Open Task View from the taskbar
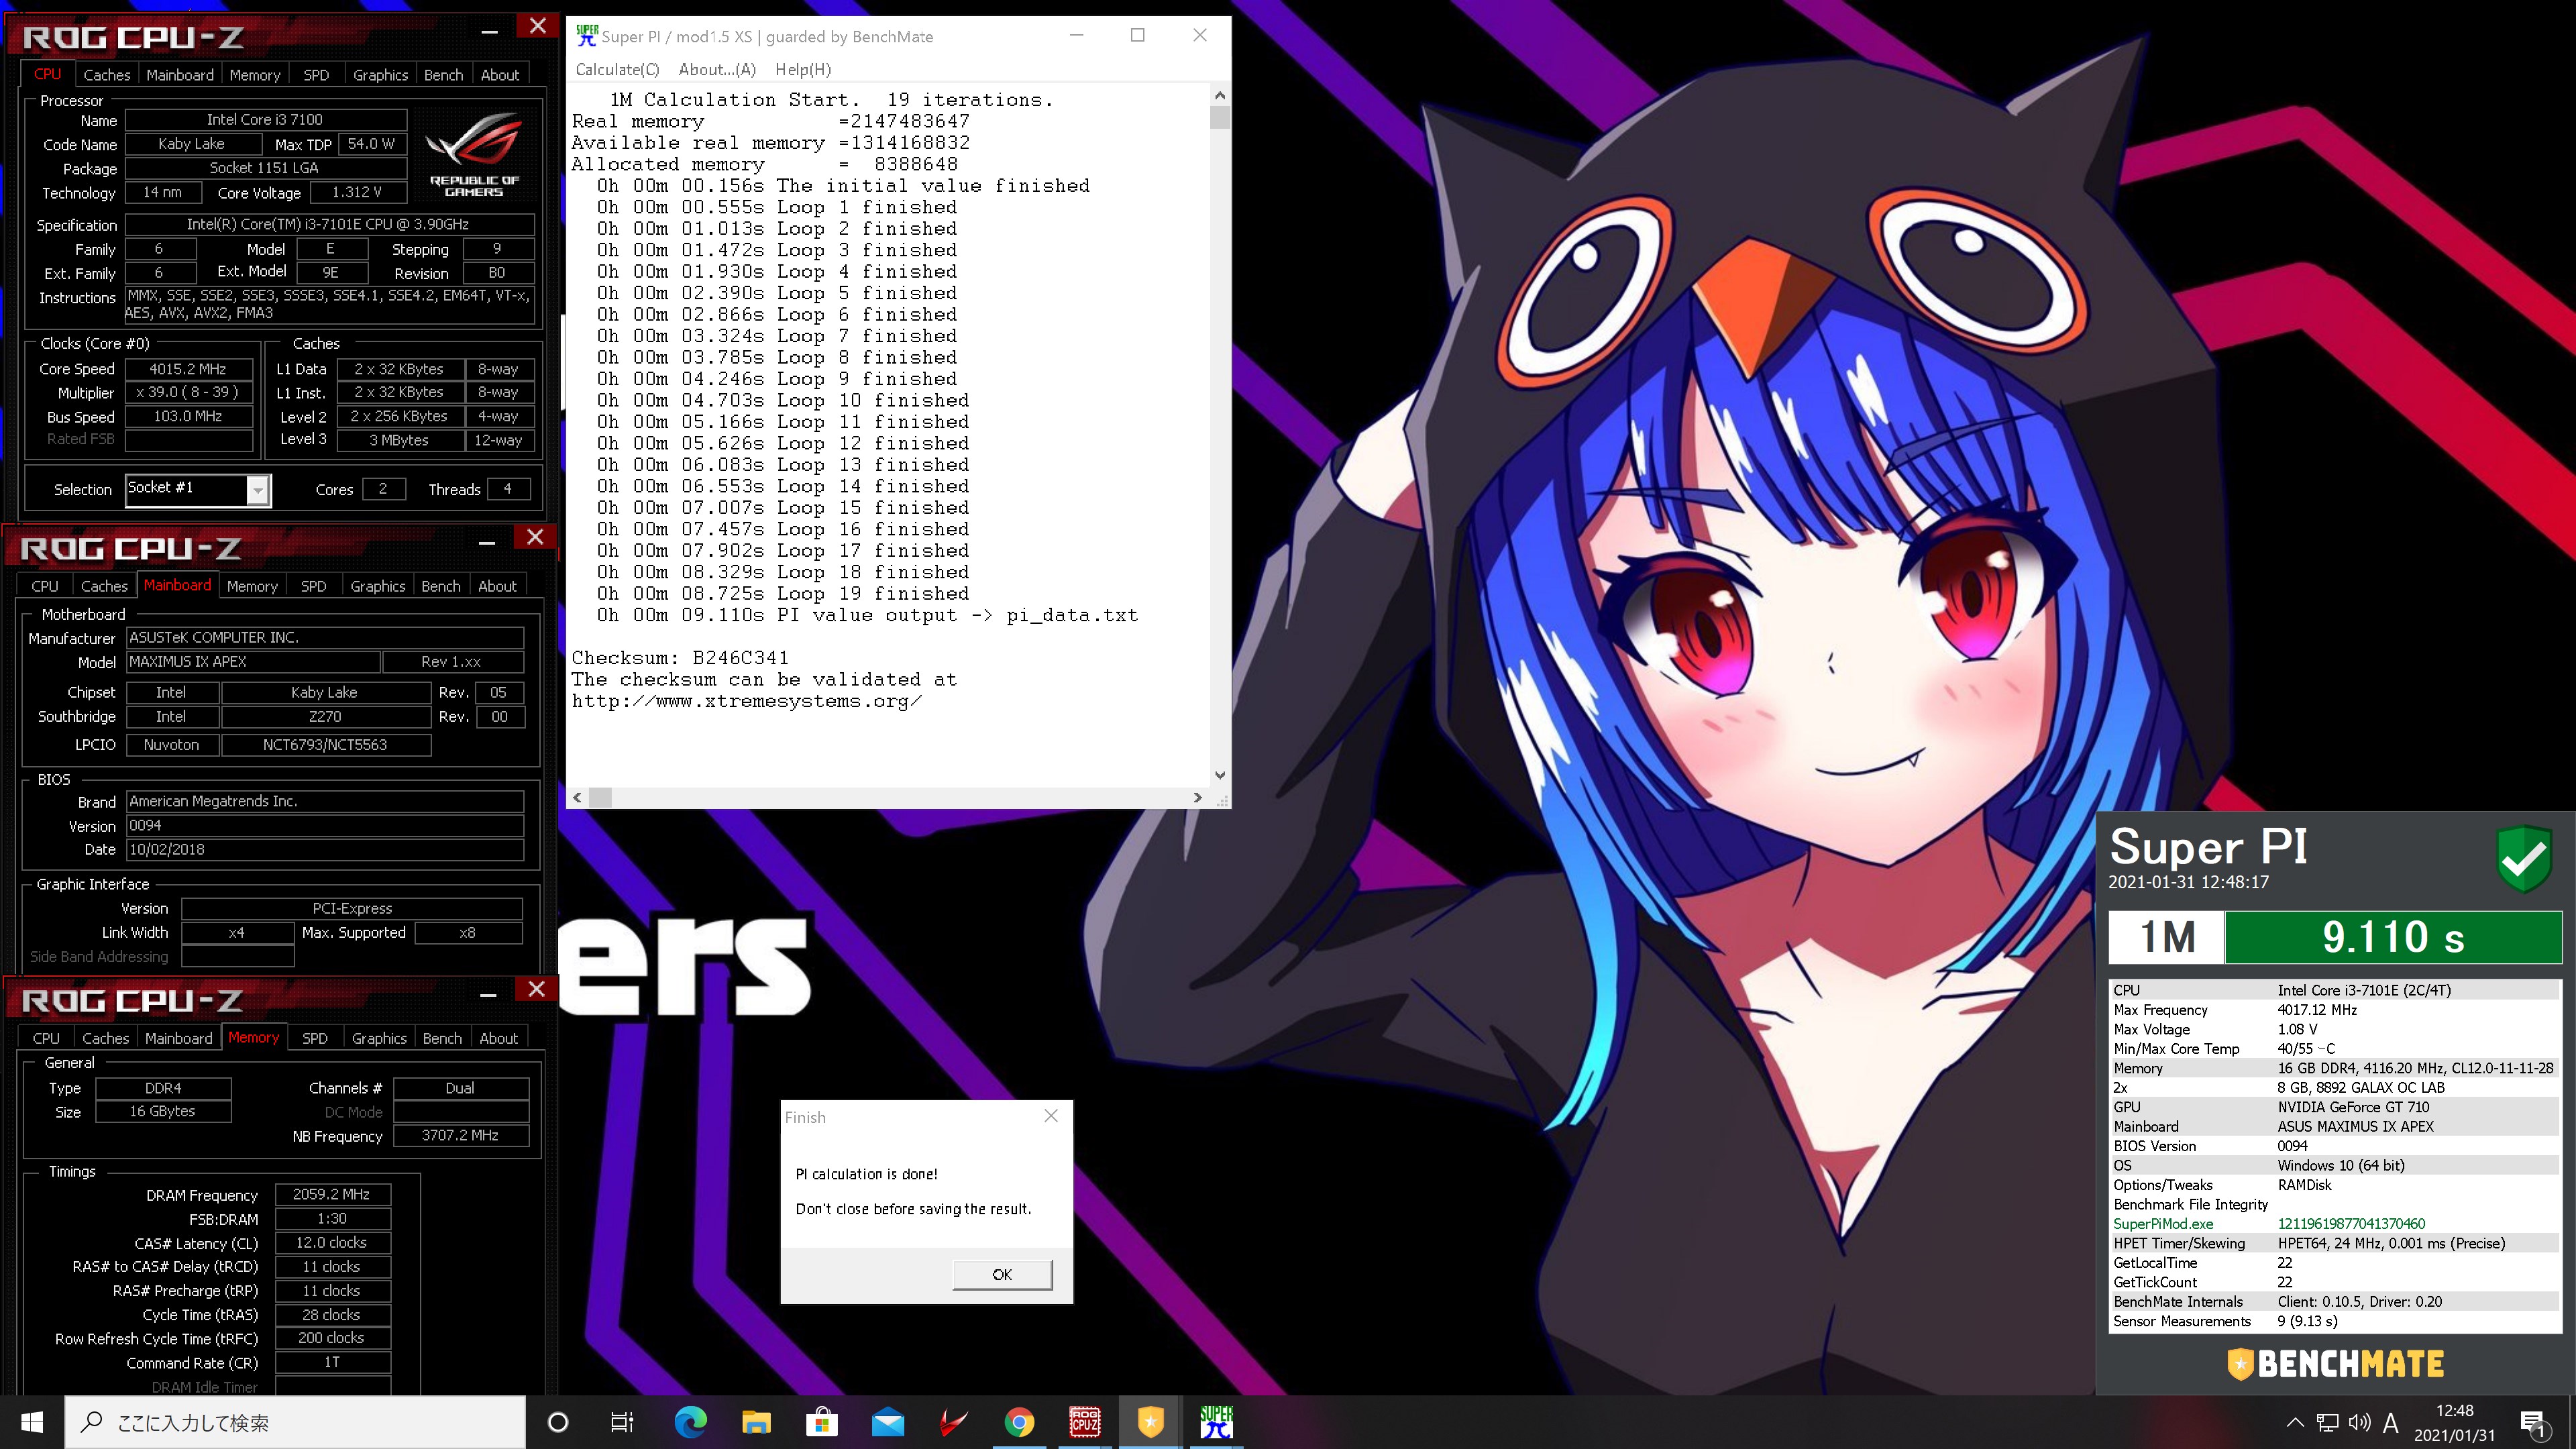The image size is (2576, 1449). tap(622, 1422)
